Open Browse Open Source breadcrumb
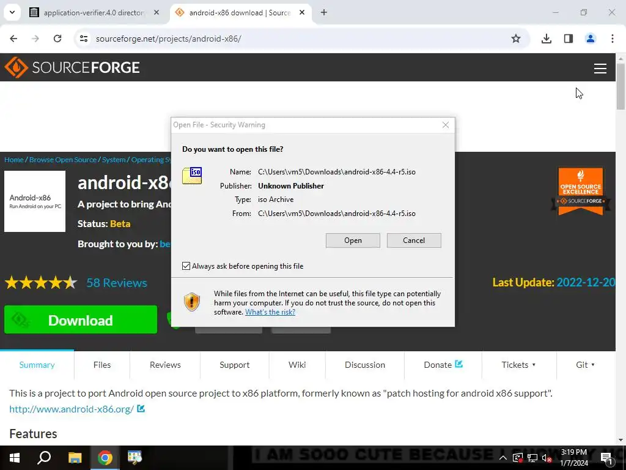 click(63, 160)
